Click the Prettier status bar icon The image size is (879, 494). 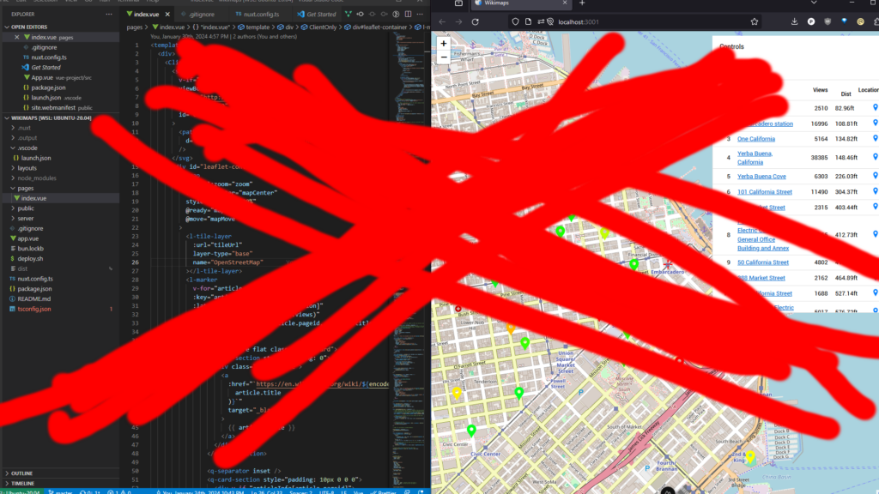coord(386,491)
